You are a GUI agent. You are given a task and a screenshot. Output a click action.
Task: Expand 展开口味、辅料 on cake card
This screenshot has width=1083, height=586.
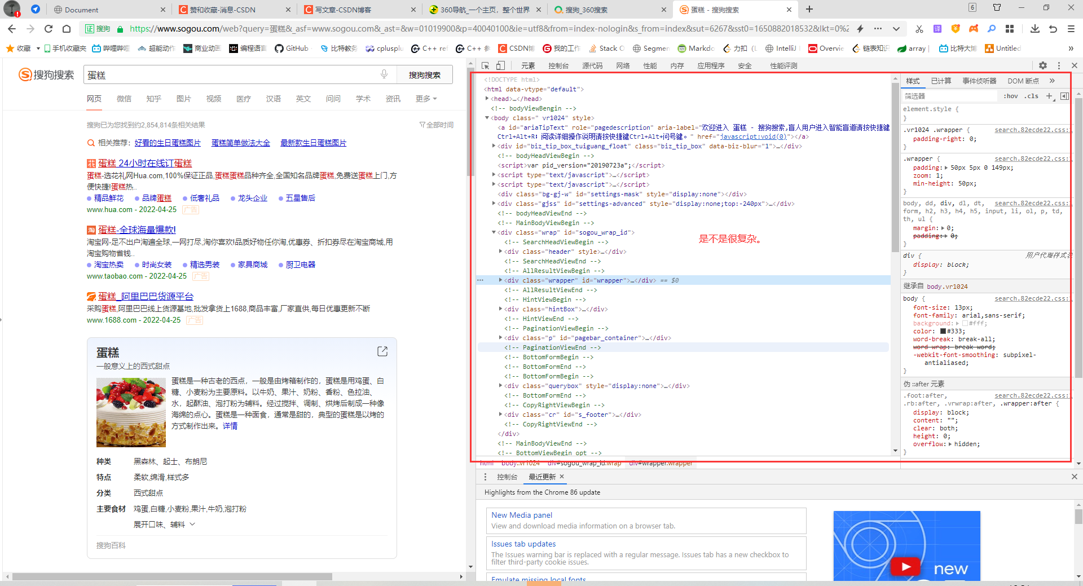(164, 525)
